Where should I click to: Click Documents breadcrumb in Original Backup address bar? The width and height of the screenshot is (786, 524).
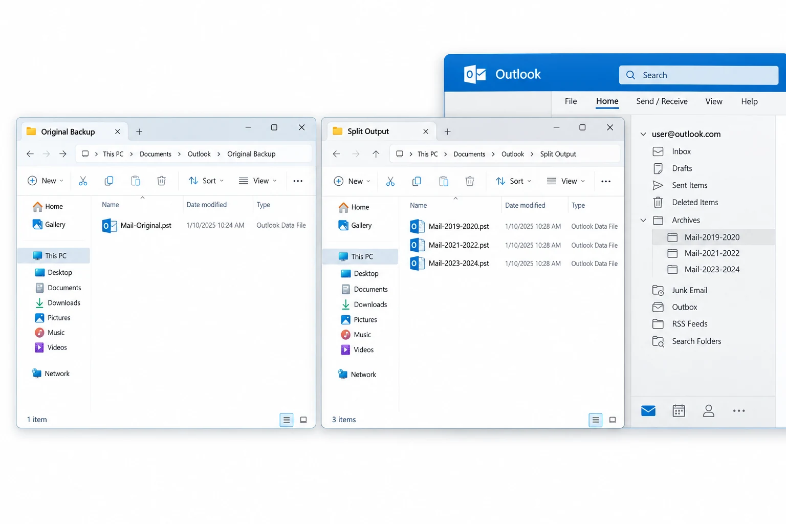point(156,154)
